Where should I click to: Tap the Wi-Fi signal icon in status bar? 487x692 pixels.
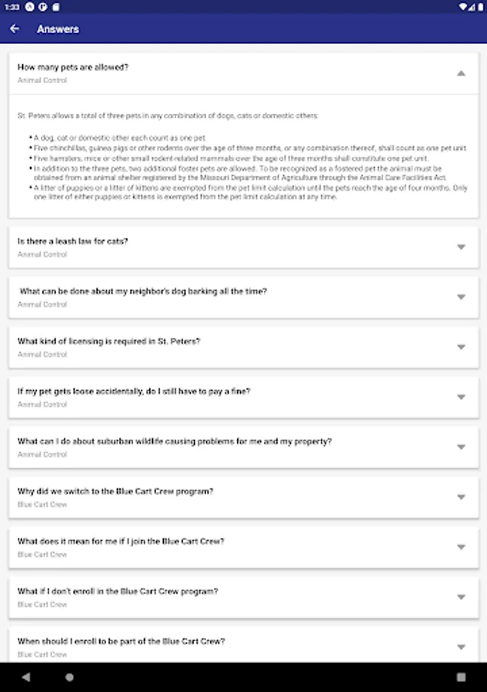pyautogui.click(x=462, y=5)
